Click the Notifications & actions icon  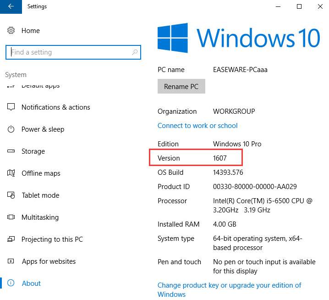pos(11,107)
